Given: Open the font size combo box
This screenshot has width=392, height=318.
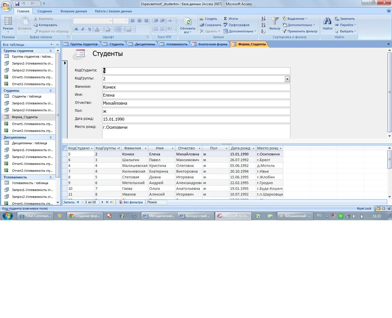Looking at the screenshot, I should coord(120,21).
